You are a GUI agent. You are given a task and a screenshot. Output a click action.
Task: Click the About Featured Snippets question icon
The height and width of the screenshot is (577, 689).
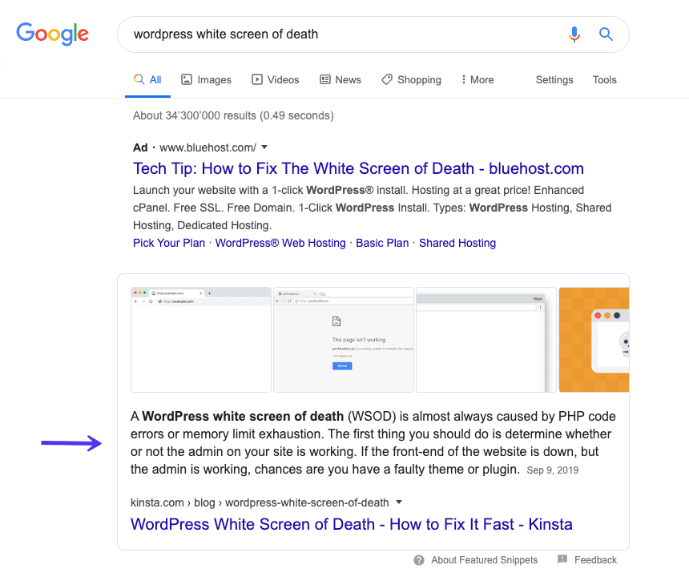pos(419,560)
